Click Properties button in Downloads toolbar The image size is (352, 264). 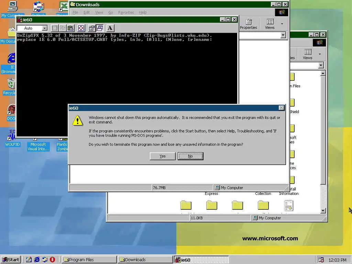point(248,24)
